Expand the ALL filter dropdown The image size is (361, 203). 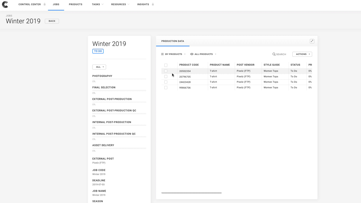(x=99, y=67)
